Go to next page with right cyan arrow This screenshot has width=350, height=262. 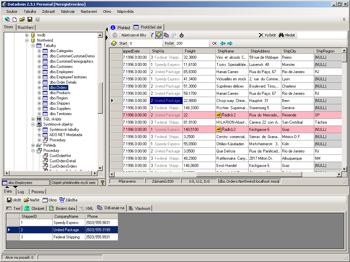pyautogui.click(x=230, y=43)
